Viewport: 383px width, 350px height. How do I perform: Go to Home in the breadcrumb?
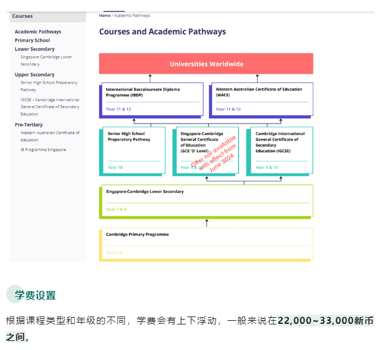[x=105, y=15]
